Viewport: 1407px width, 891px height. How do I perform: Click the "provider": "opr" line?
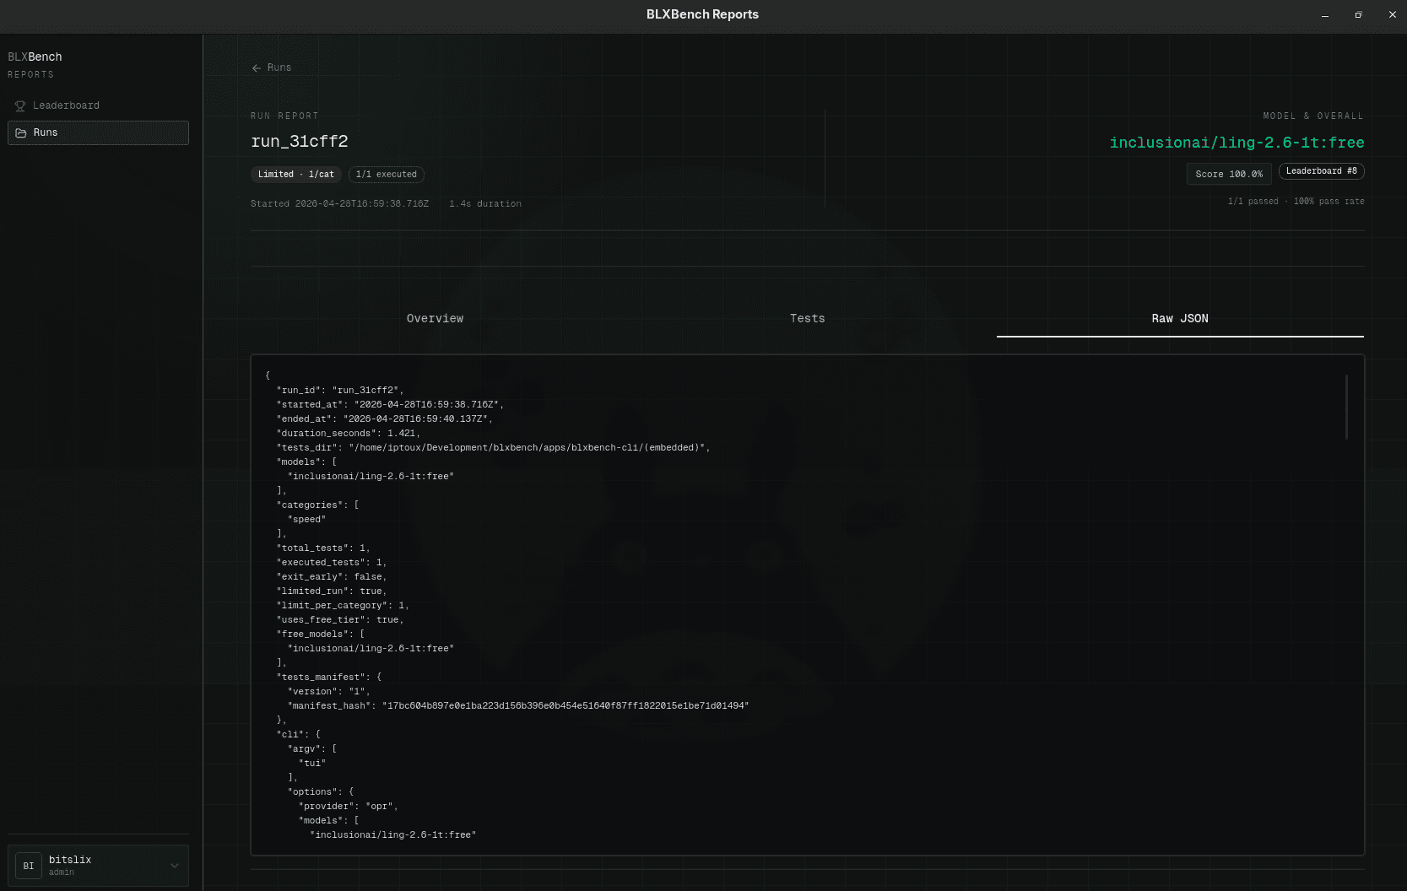349,807
